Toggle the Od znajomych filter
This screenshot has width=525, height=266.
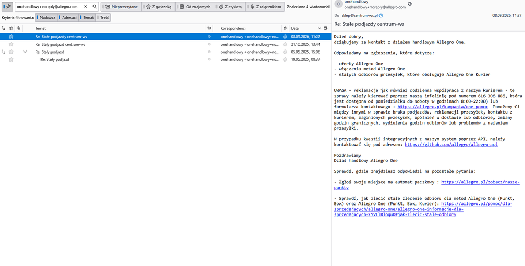click(194, 7)
